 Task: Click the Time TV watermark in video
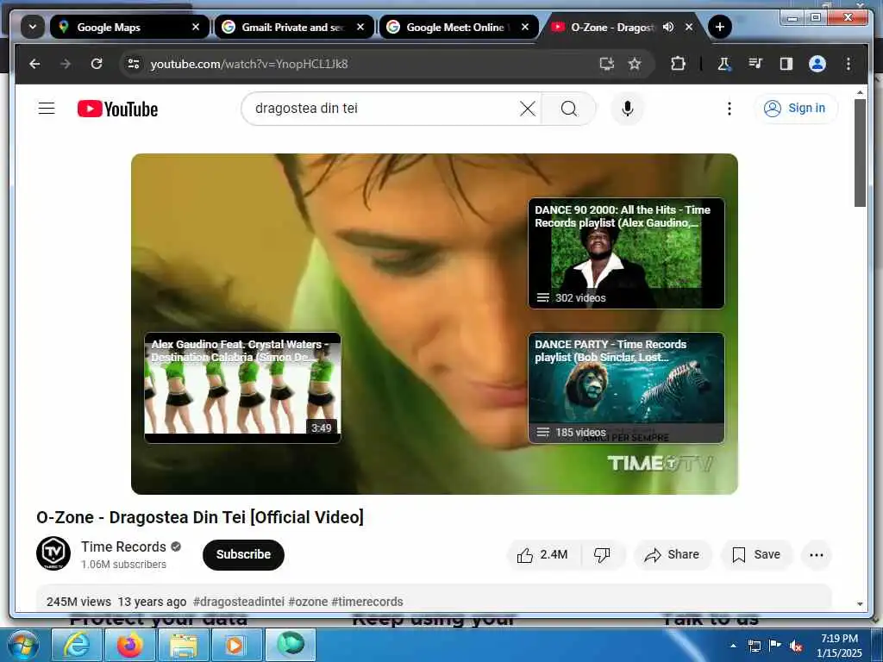click(660, 463)
